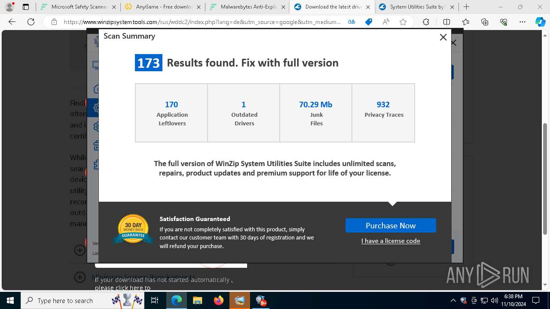View site information lock icon
Viewport: 550px width, 309px height.
(x=54, y=22)
